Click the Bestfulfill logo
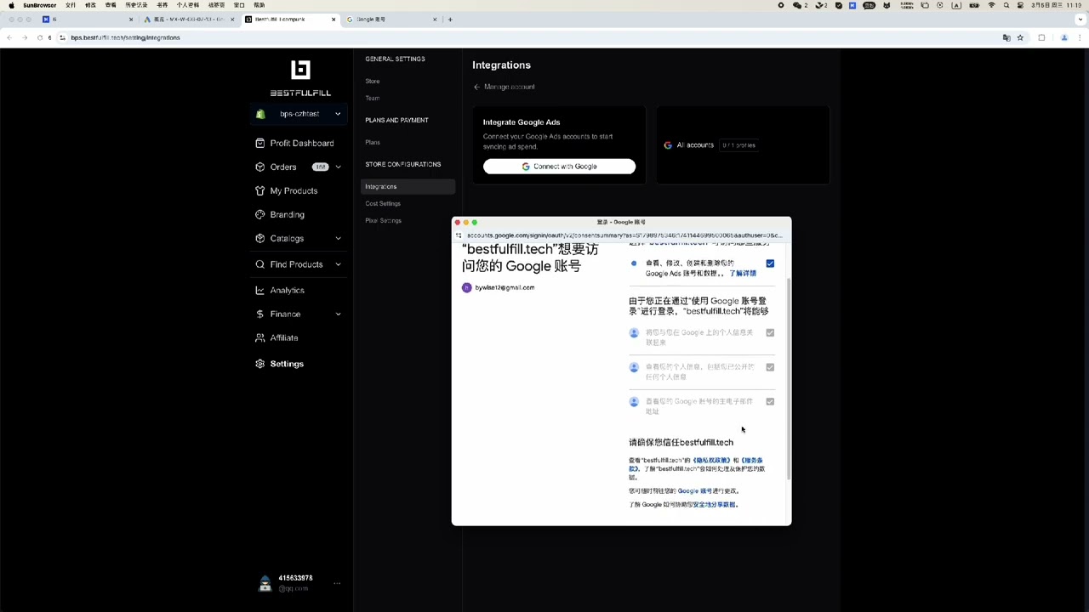The image size is (1089, 612). click(300, 77)
